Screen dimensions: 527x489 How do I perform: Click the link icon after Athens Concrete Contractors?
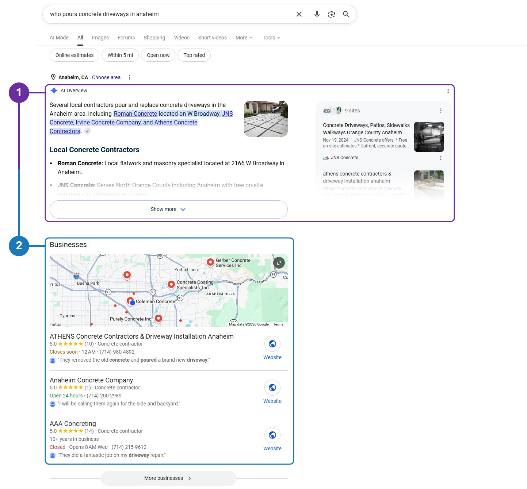(88, 131)
